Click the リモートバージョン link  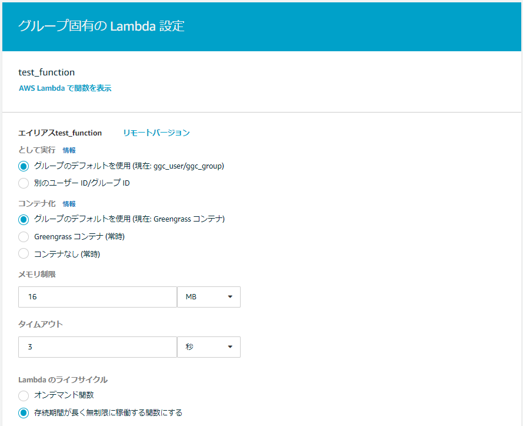156,133
